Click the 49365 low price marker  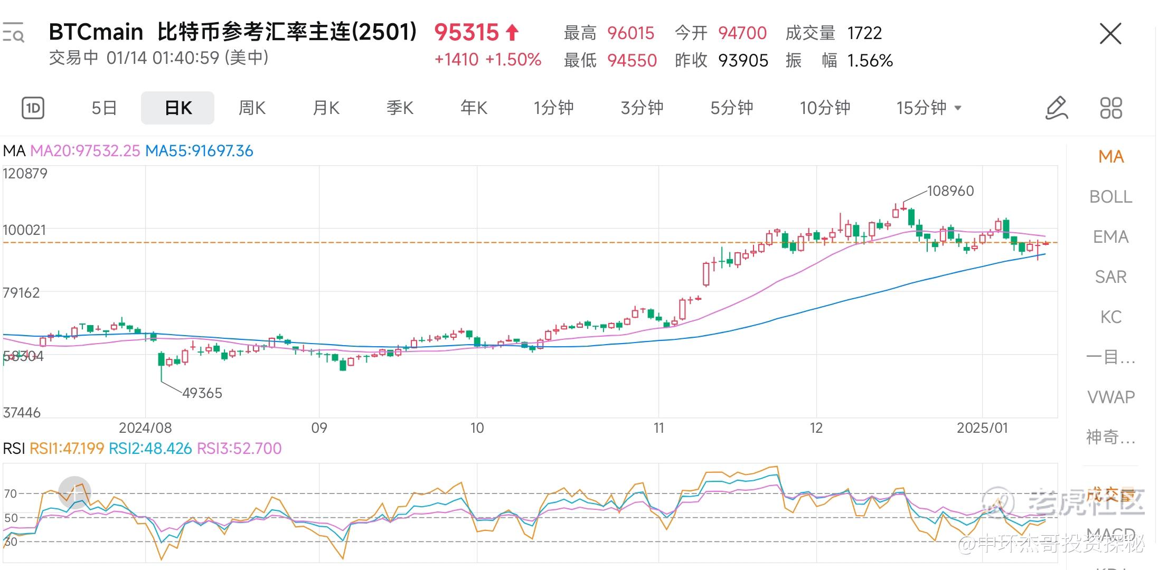coord(202,393)
